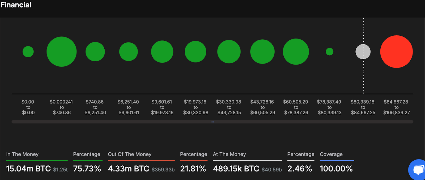Click the $84,667.28 to $106,839.27 axis label
This screenshot has height=180, width=425.
(396, 107)
